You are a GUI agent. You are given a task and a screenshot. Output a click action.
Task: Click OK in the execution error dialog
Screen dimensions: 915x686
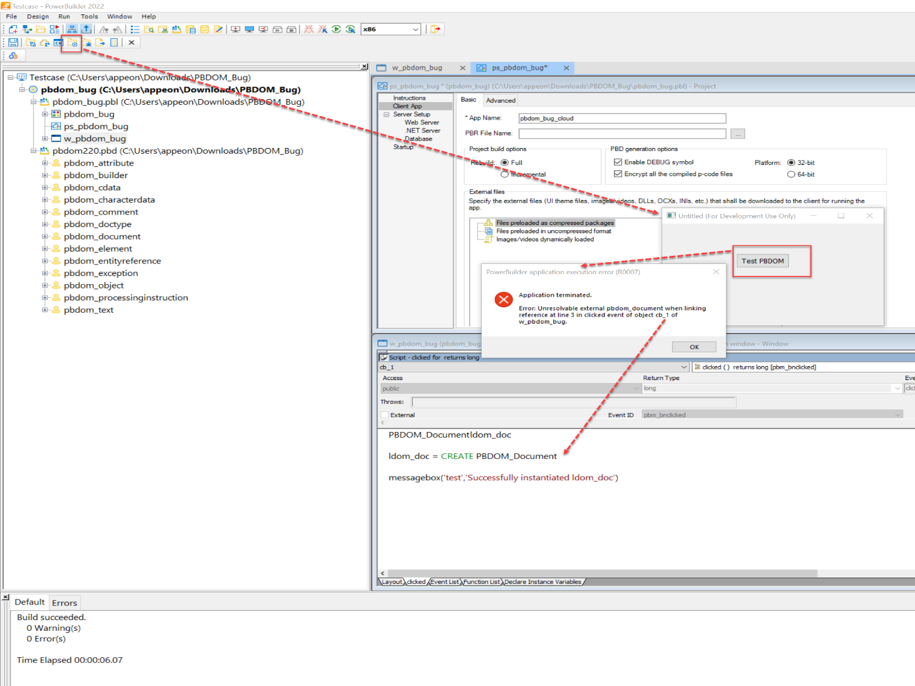(x=694, y=347)
